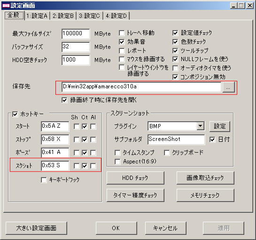Screen dimensions: 256x240
Task: Click the サブフォルダ ScreenShot text field
Action: point(176,139)
